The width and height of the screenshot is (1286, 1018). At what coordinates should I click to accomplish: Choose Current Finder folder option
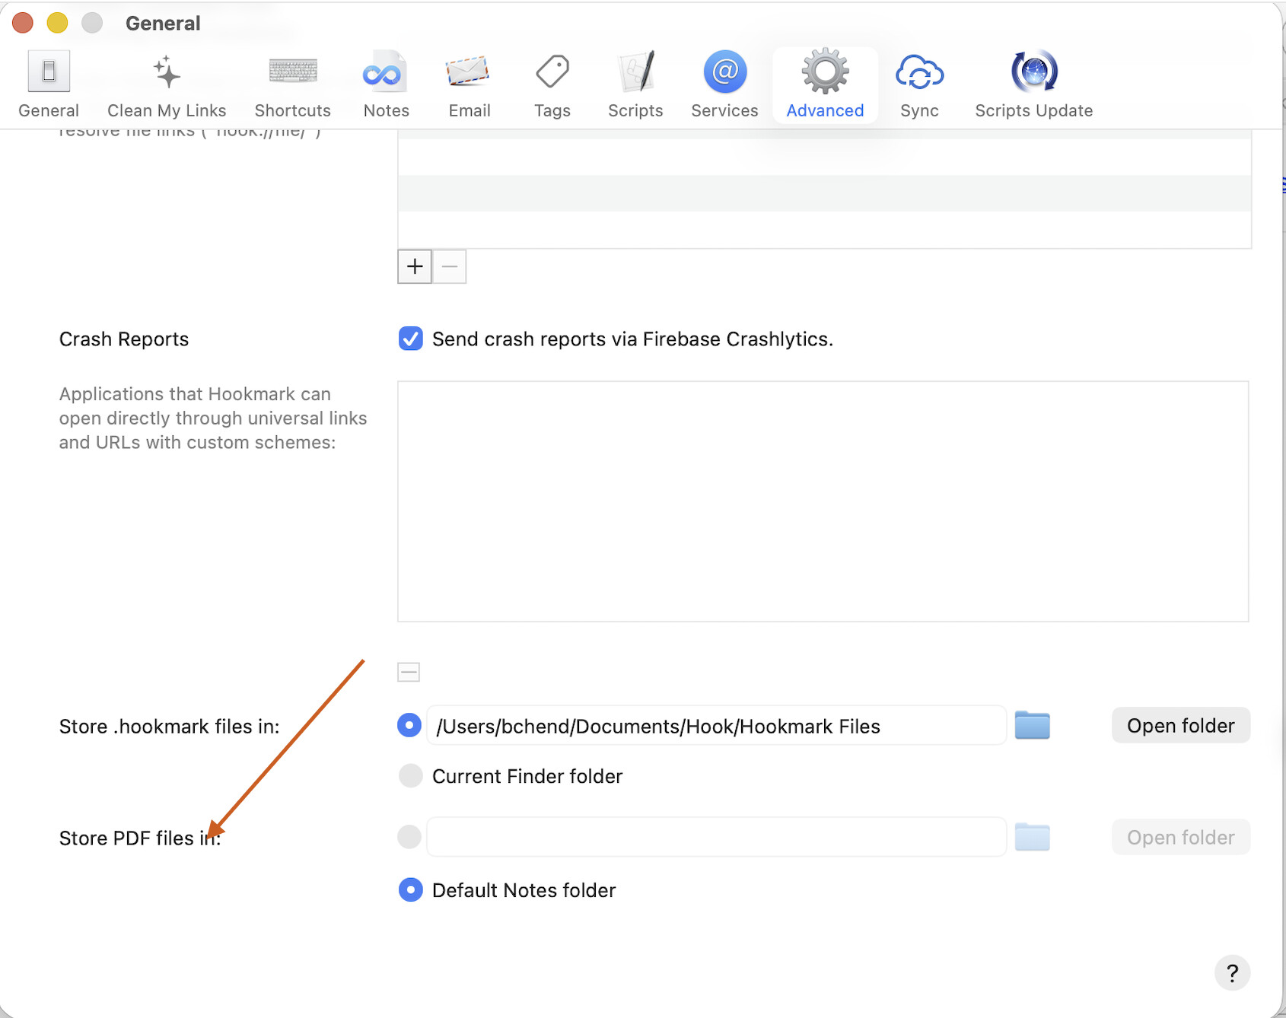[x=411, y=776]
